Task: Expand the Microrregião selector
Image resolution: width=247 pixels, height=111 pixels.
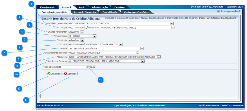Action: click(95, 36)
